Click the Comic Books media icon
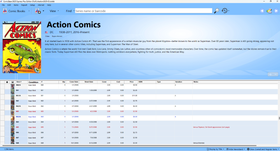The height and width of the screenshot is (151, 280). coord(5,11)
